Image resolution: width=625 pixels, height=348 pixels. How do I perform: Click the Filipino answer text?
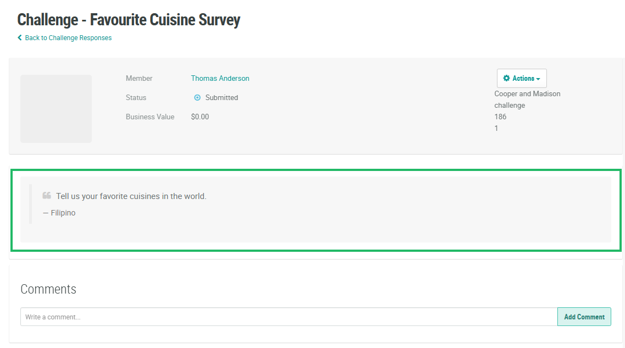coord(63,213)
